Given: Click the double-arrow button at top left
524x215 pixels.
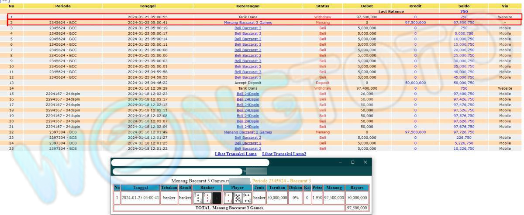Looking at the screenshot, I should [x=4, y=1].
